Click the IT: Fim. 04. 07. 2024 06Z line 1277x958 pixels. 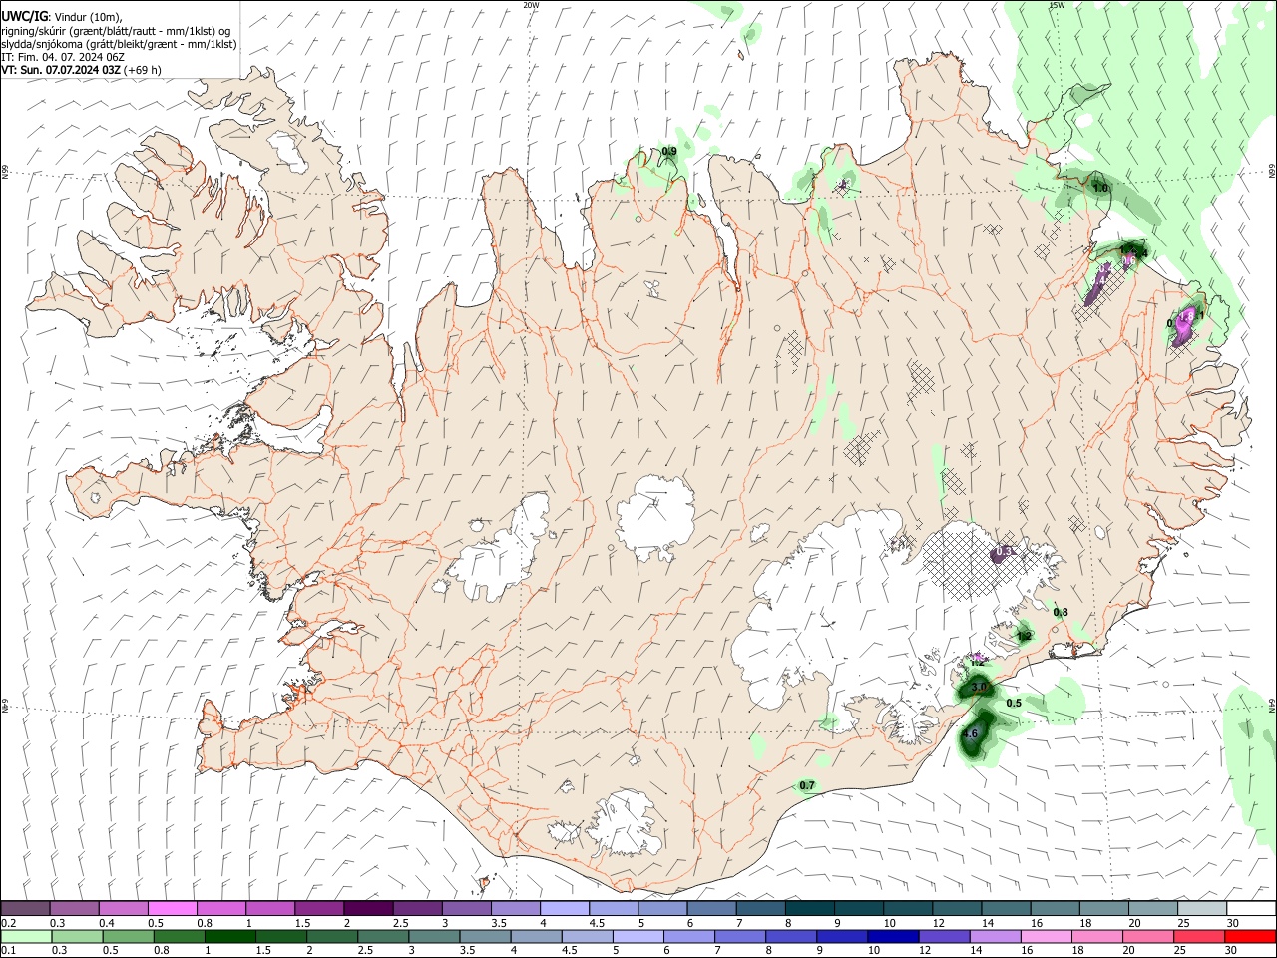click(x=63, y=57)
